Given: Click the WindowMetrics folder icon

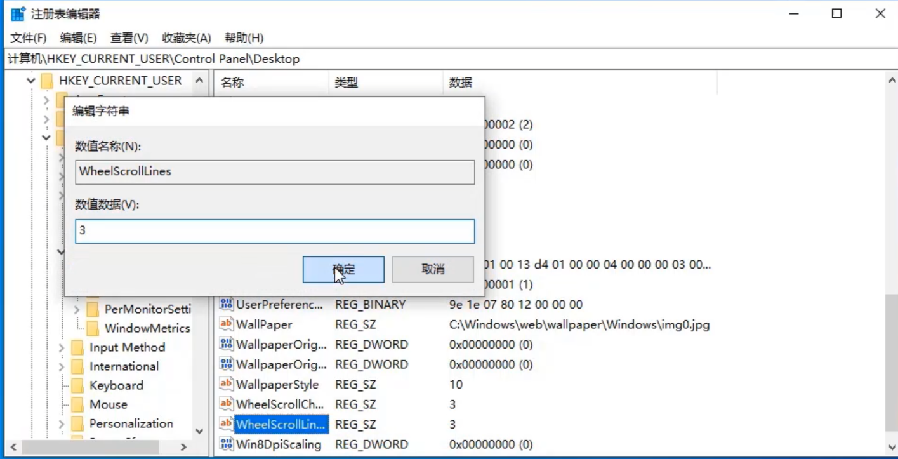Looking at the screenshot, I should (93, 328).
